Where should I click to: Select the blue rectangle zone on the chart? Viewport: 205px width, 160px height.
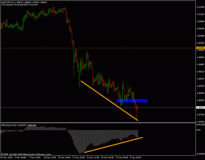(x=132, y=101)
